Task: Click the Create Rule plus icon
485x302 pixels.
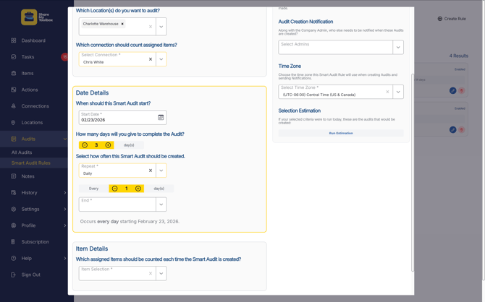Action: [x=440, y=19]
